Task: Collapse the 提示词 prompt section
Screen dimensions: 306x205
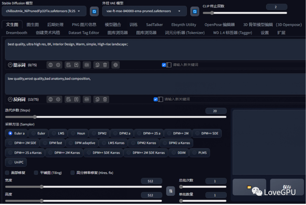Action: pyautogui.click(x=10, y=65)
